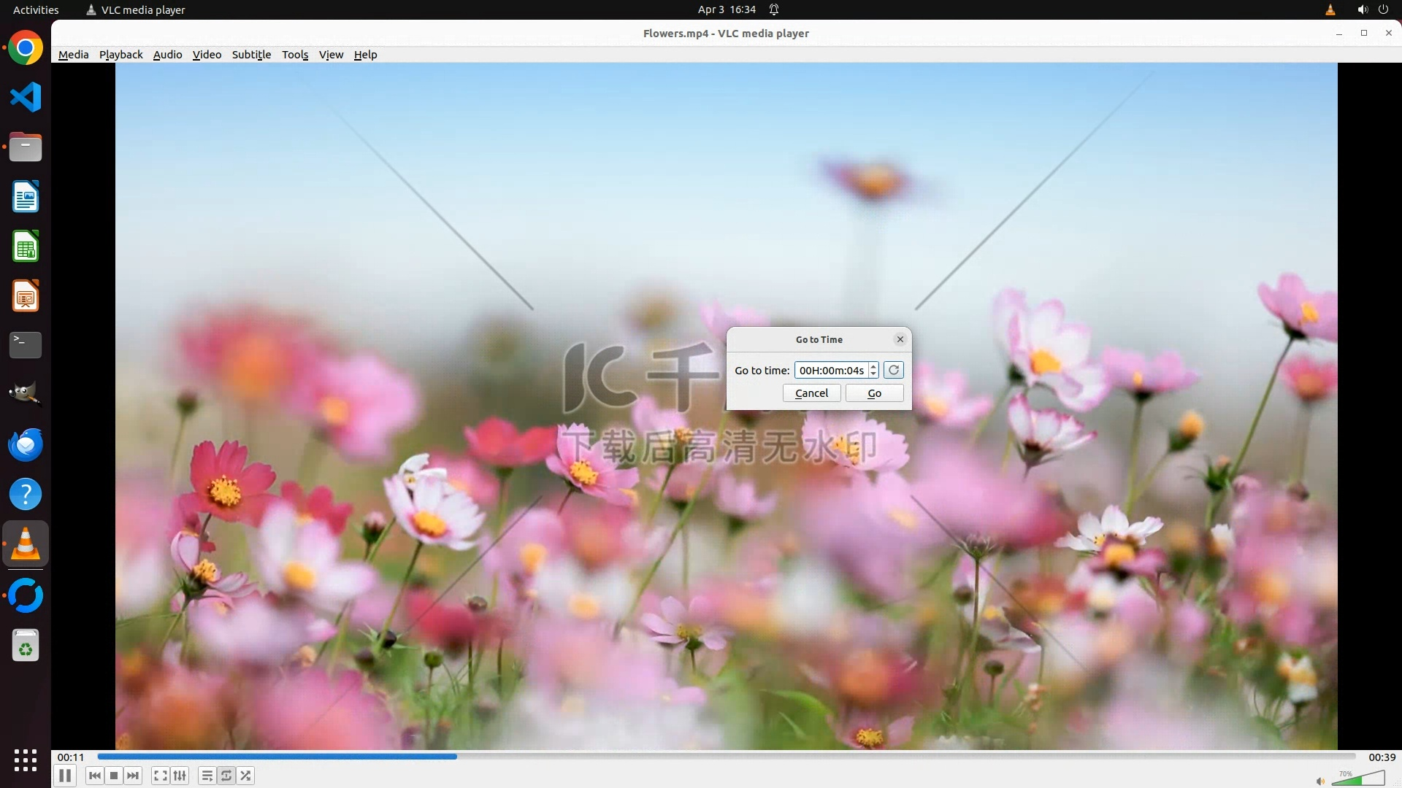Click the time spinbox up arrow
The width and height of the screenshot is (1402, 788).
pos(873,366)
